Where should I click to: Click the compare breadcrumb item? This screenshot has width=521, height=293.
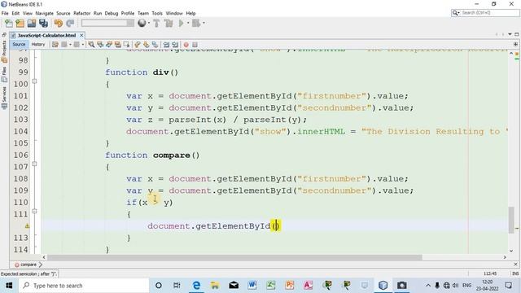(28, 265)
